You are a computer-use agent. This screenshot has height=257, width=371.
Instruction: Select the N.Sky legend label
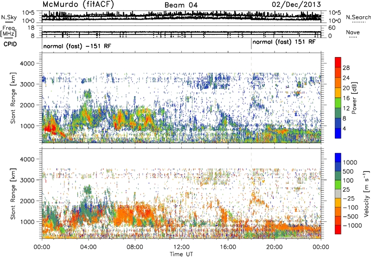[x=9, y=17]
